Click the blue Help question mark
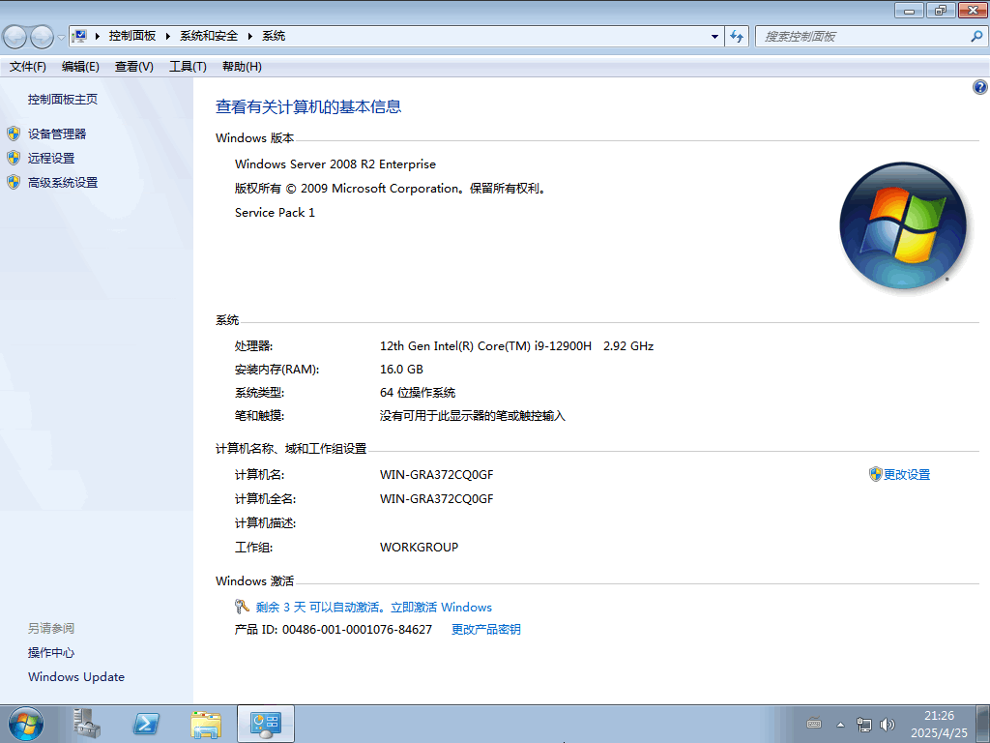The width and height of the screenshot is (990, 743). coord(978,86)
